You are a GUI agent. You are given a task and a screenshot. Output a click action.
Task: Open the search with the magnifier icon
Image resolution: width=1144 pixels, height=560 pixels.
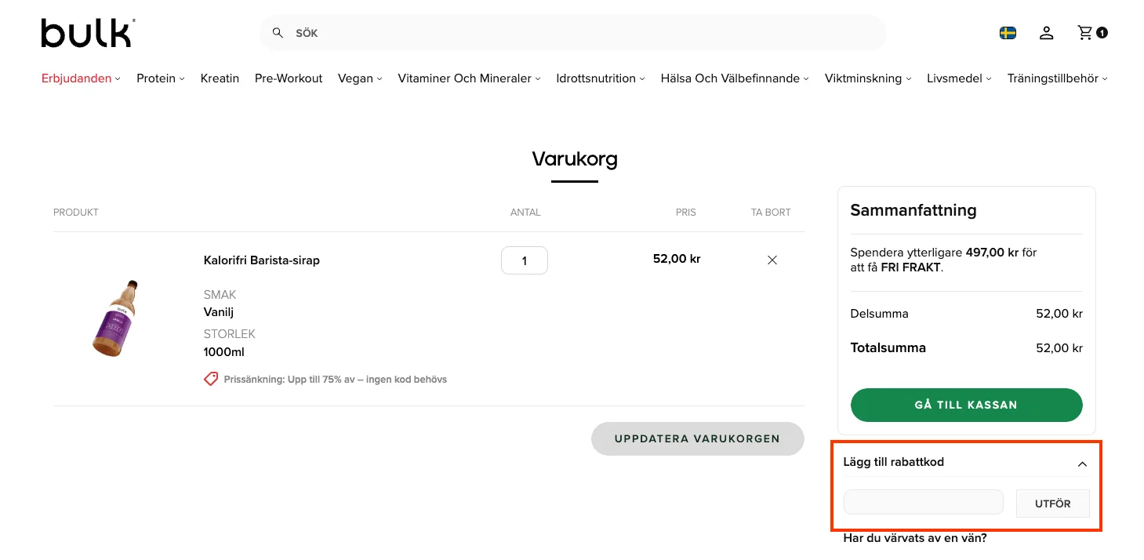(278, 32)
